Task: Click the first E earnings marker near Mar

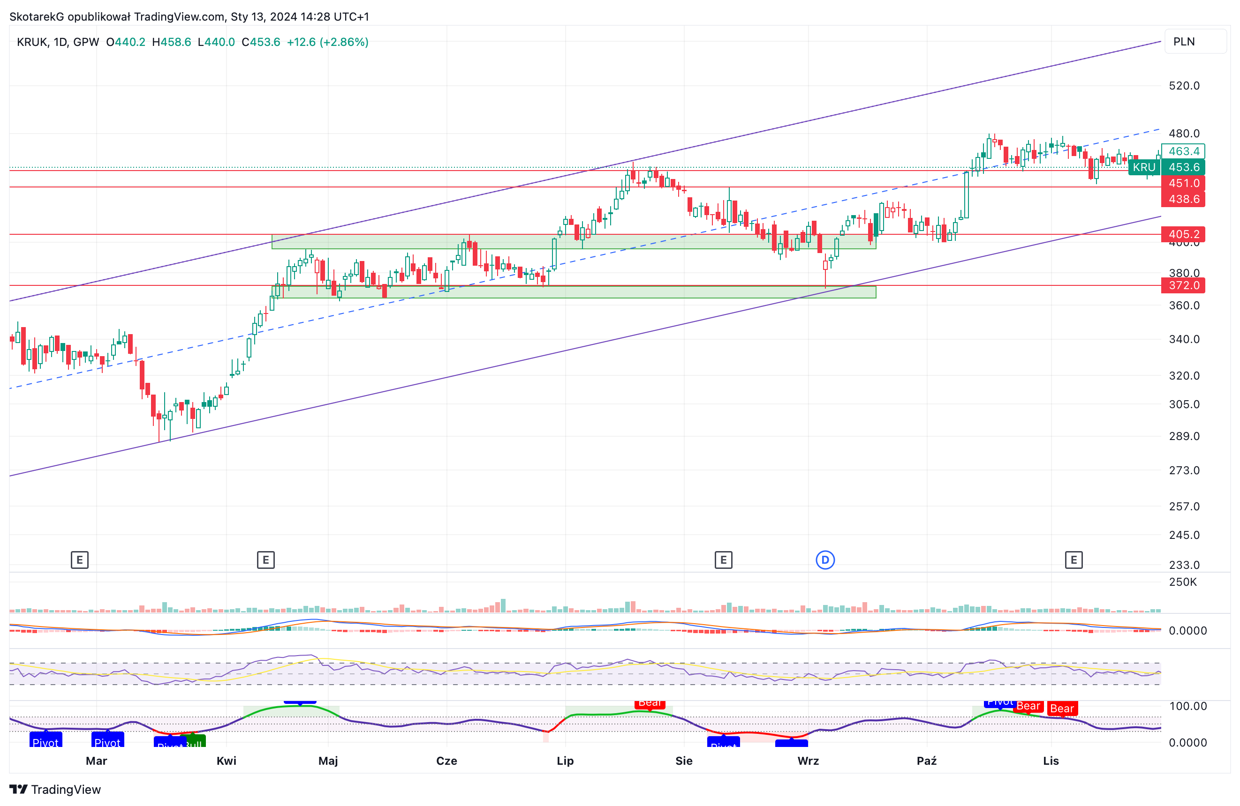Action: coord(80,560)
